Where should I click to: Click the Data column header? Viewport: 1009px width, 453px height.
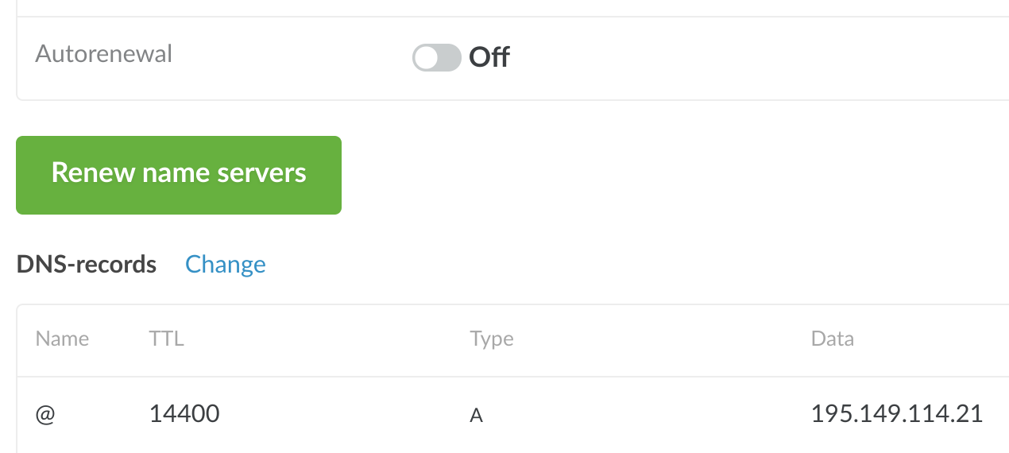832,339
